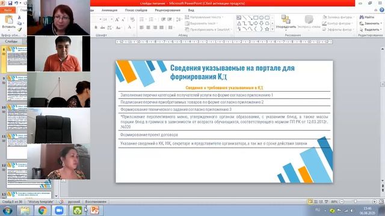Fit slide to window icon

pos(381,202)
